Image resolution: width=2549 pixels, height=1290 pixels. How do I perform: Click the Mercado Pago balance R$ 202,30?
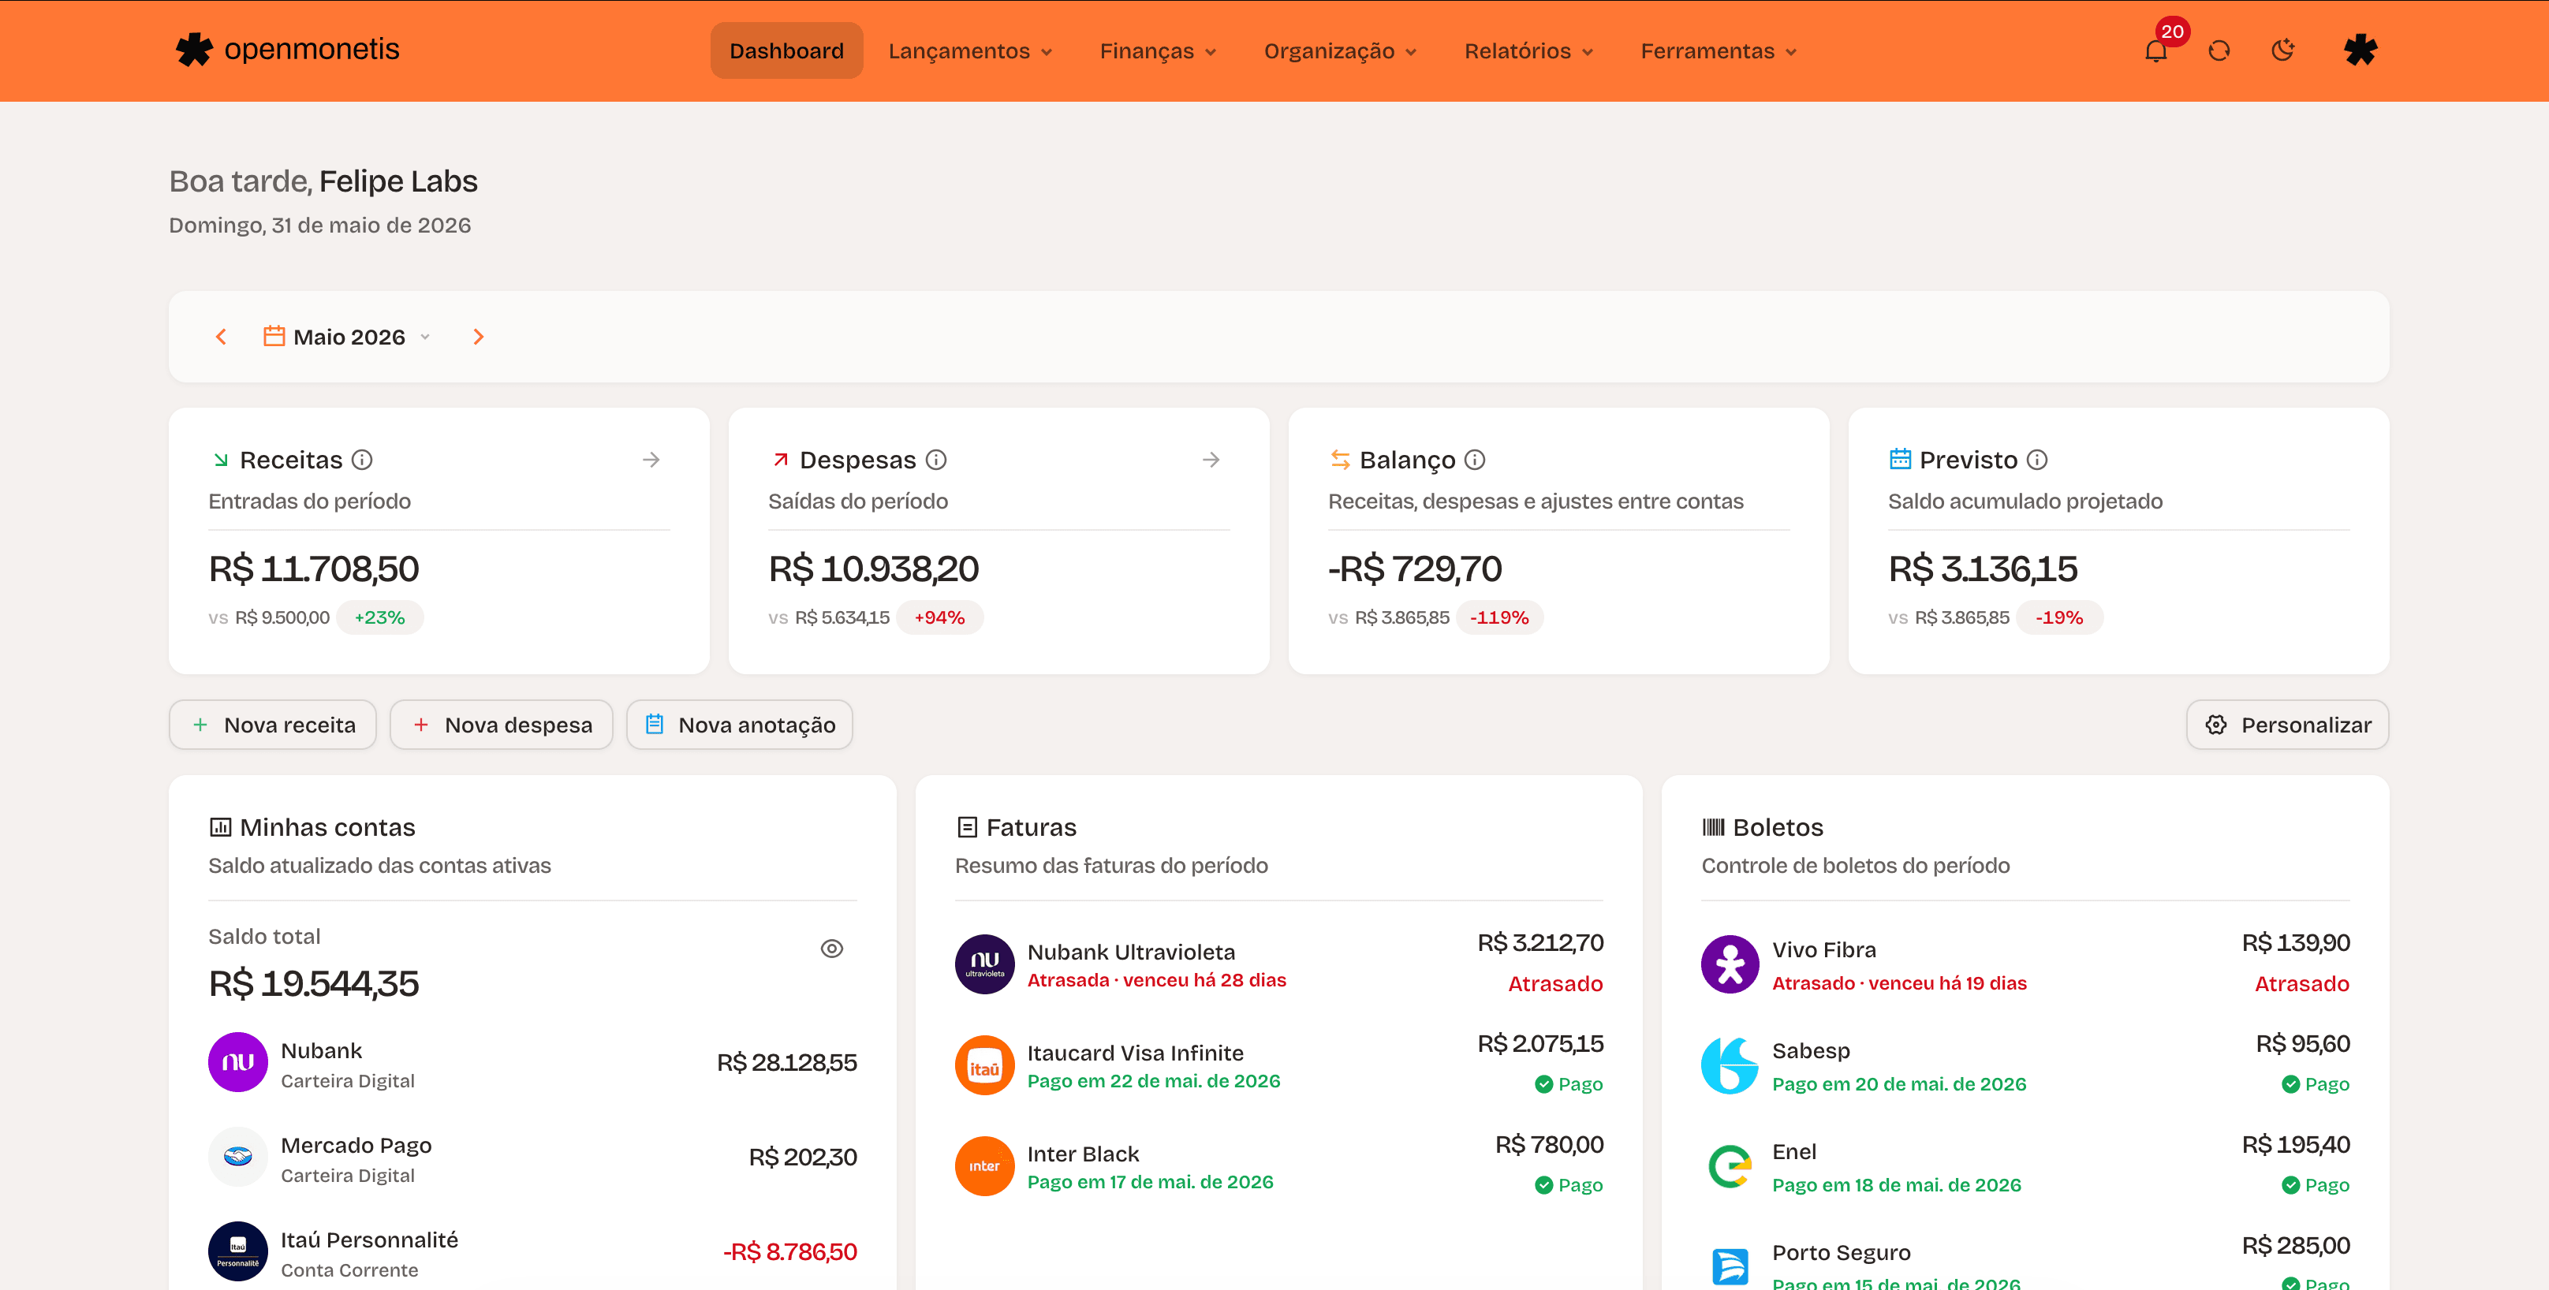(x=803, y=1157)
